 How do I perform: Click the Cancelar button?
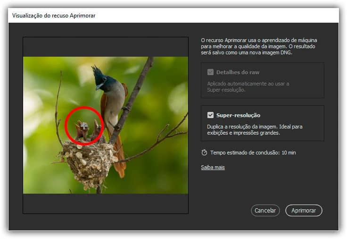click(x=265, y=210)
